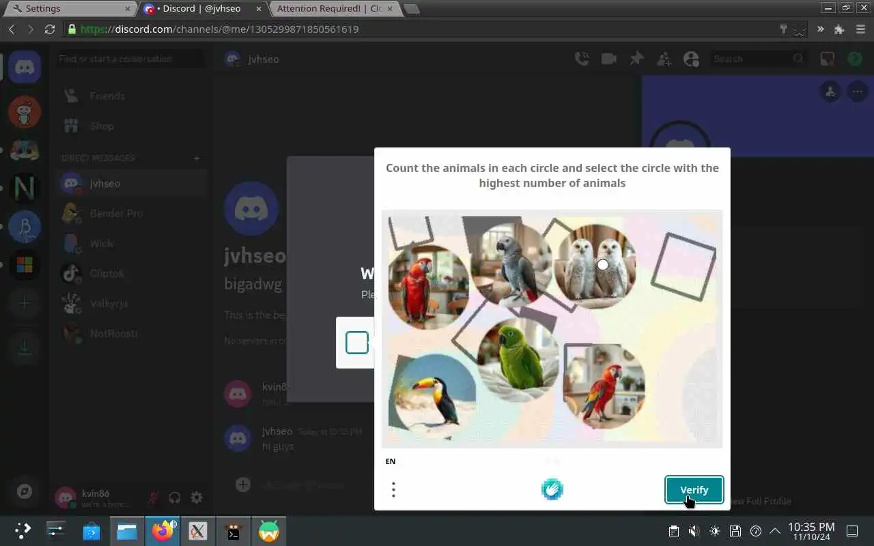
Task: Toggle the user profile panel icon
Action: (x=691, y=59)
